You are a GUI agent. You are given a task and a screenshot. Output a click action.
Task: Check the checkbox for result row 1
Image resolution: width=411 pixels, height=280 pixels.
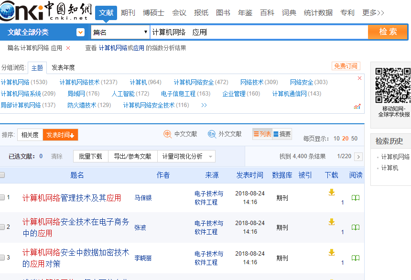(x=2, y=197)
